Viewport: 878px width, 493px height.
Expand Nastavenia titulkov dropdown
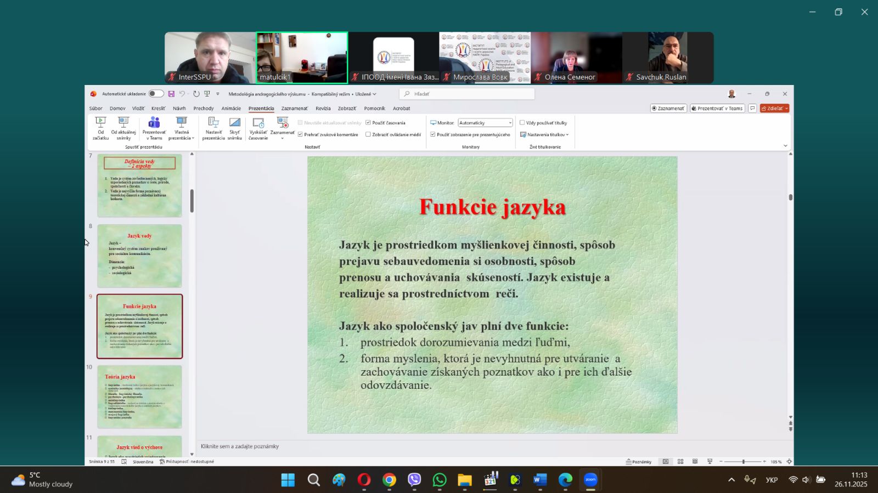(545, 134)
